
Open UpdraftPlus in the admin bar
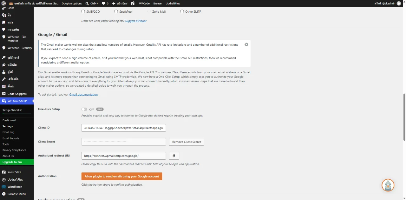coord(173,3)
